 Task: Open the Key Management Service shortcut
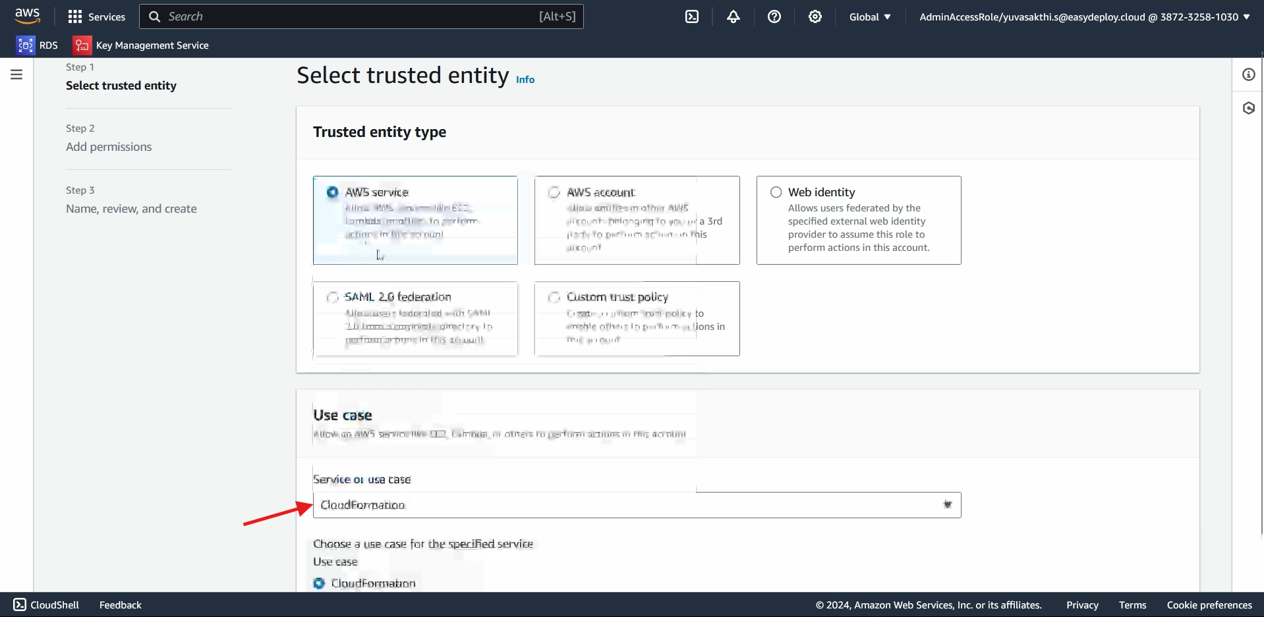pyautogui.click(x=140, y=45)
